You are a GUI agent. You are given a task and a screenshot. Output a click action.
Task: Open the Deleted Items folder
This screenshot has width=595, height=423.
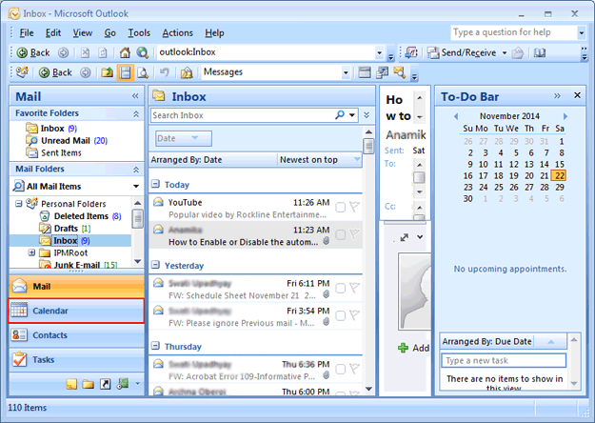(x=81, y=216)
